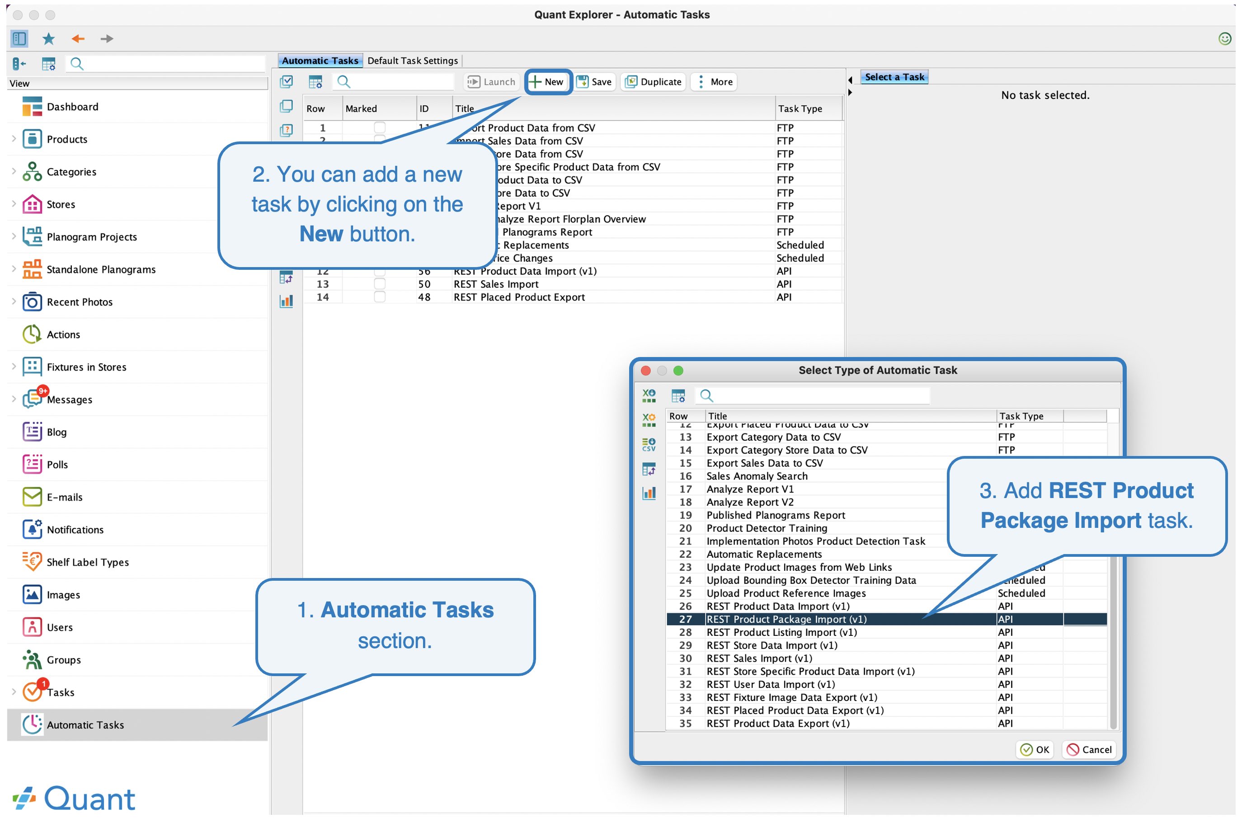The width and height of the screenshot is (1242, 818).
Task: Switch to the Automatic Tasks tab
Action: click(320, 61)
